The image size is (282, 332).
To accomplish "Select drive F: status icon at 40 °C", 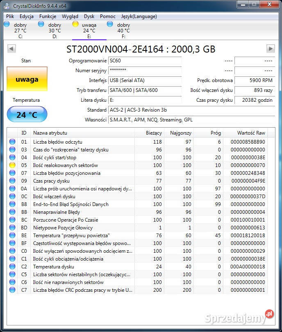I will click(110, 24).
